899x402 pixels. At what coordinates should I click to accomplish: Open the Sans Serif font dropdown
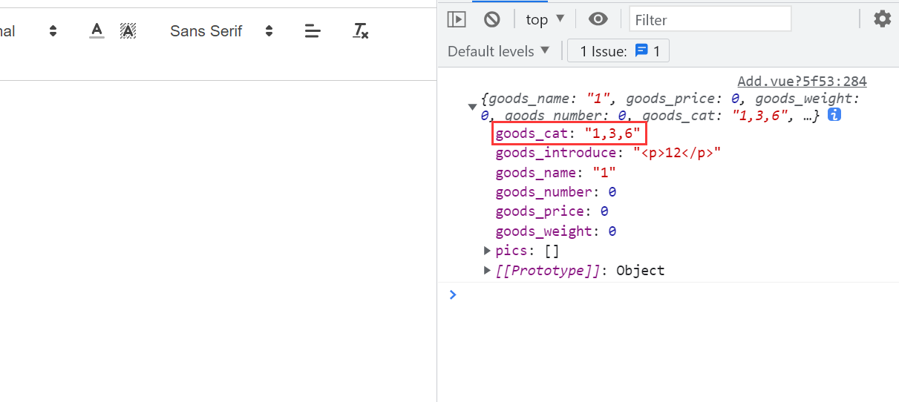coord(221,30)
